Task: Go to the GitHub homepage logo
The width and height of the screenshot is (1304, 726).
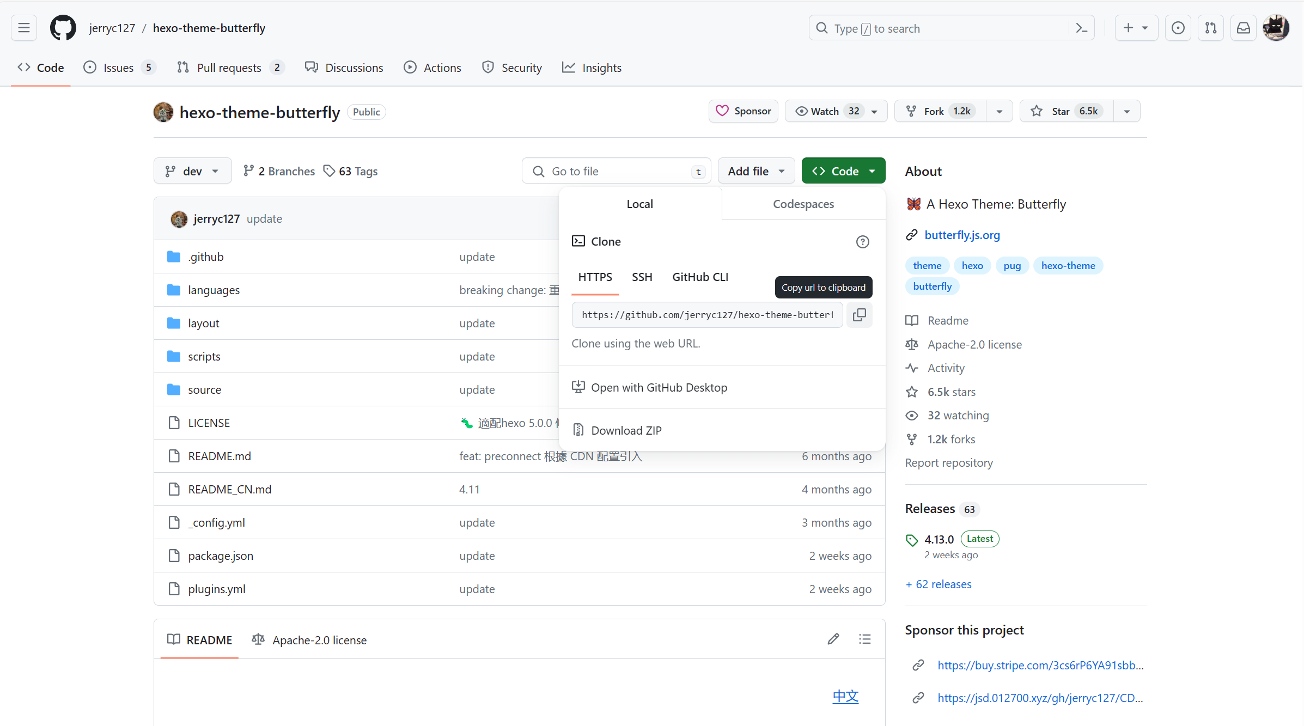Action: pyautogui.click(x=63, y=28)
